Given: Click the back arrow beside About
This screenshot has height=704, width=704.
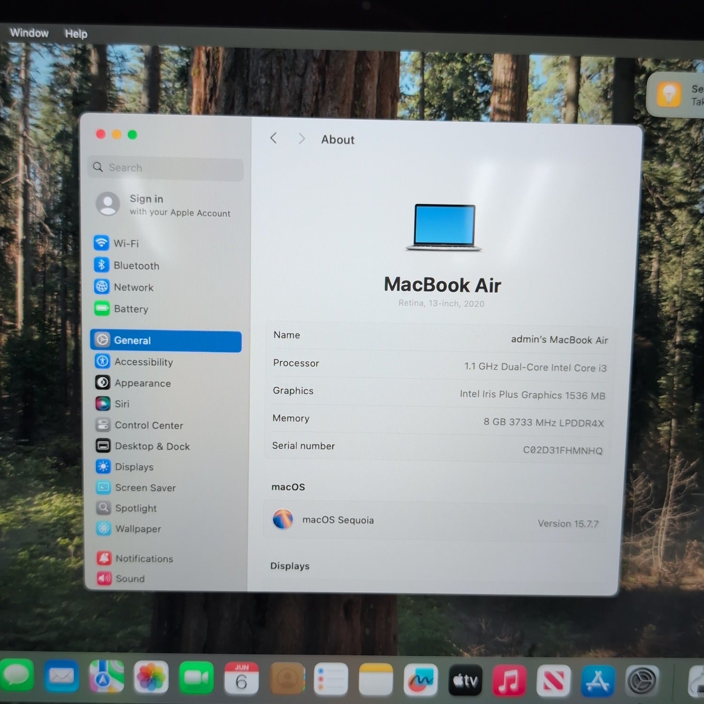Looking at the screenshot, I should pos(274,138).
